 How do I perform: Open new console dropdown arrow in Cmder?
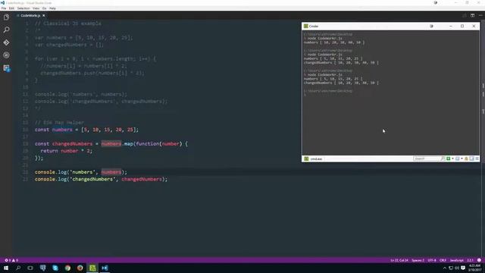tap(452, 158)
